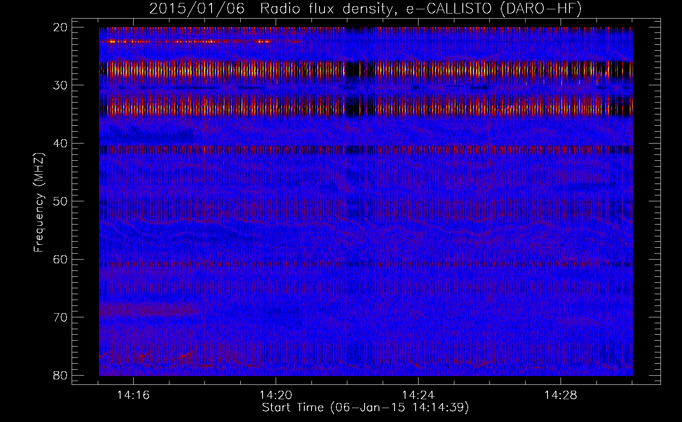Click the frequency tick label '30'
682x422 pixels.
tap(61, 85)
